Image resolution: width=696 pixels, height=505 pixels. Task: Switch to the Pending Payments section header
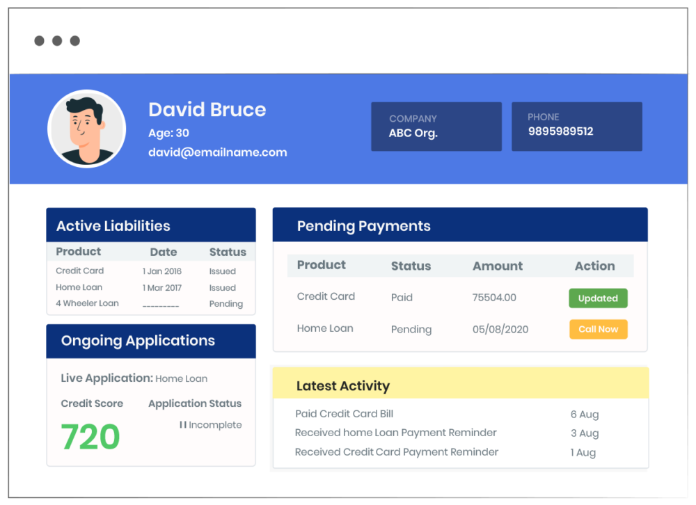[x=363, y=225]
